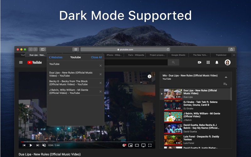Click the YouTube logo
251x157 pixels.
35,62
